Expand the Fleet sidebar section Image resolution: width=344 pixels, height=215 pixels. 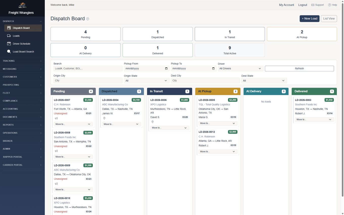coord(22,93)
